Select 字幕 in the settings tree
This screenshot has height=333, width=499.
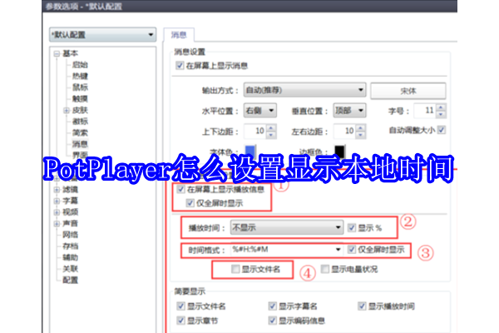point(71,201)
